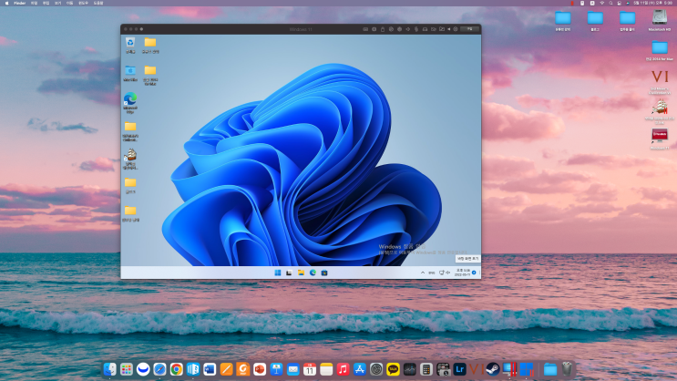Open Google Chrome from the Dock

tap(176, 369)
